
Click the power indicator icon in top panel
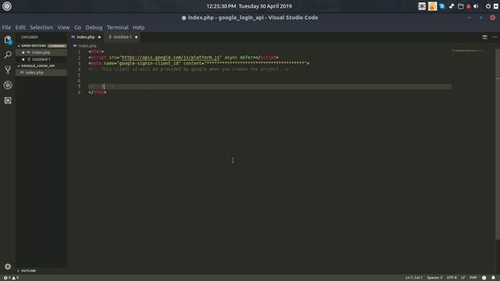(x=488, y=6)
